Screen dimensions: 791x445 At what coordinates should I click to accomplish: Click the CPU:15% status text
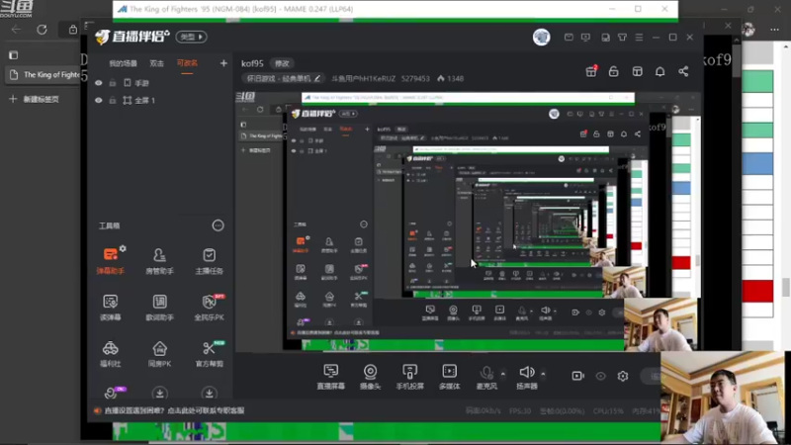tap(608, 411)
